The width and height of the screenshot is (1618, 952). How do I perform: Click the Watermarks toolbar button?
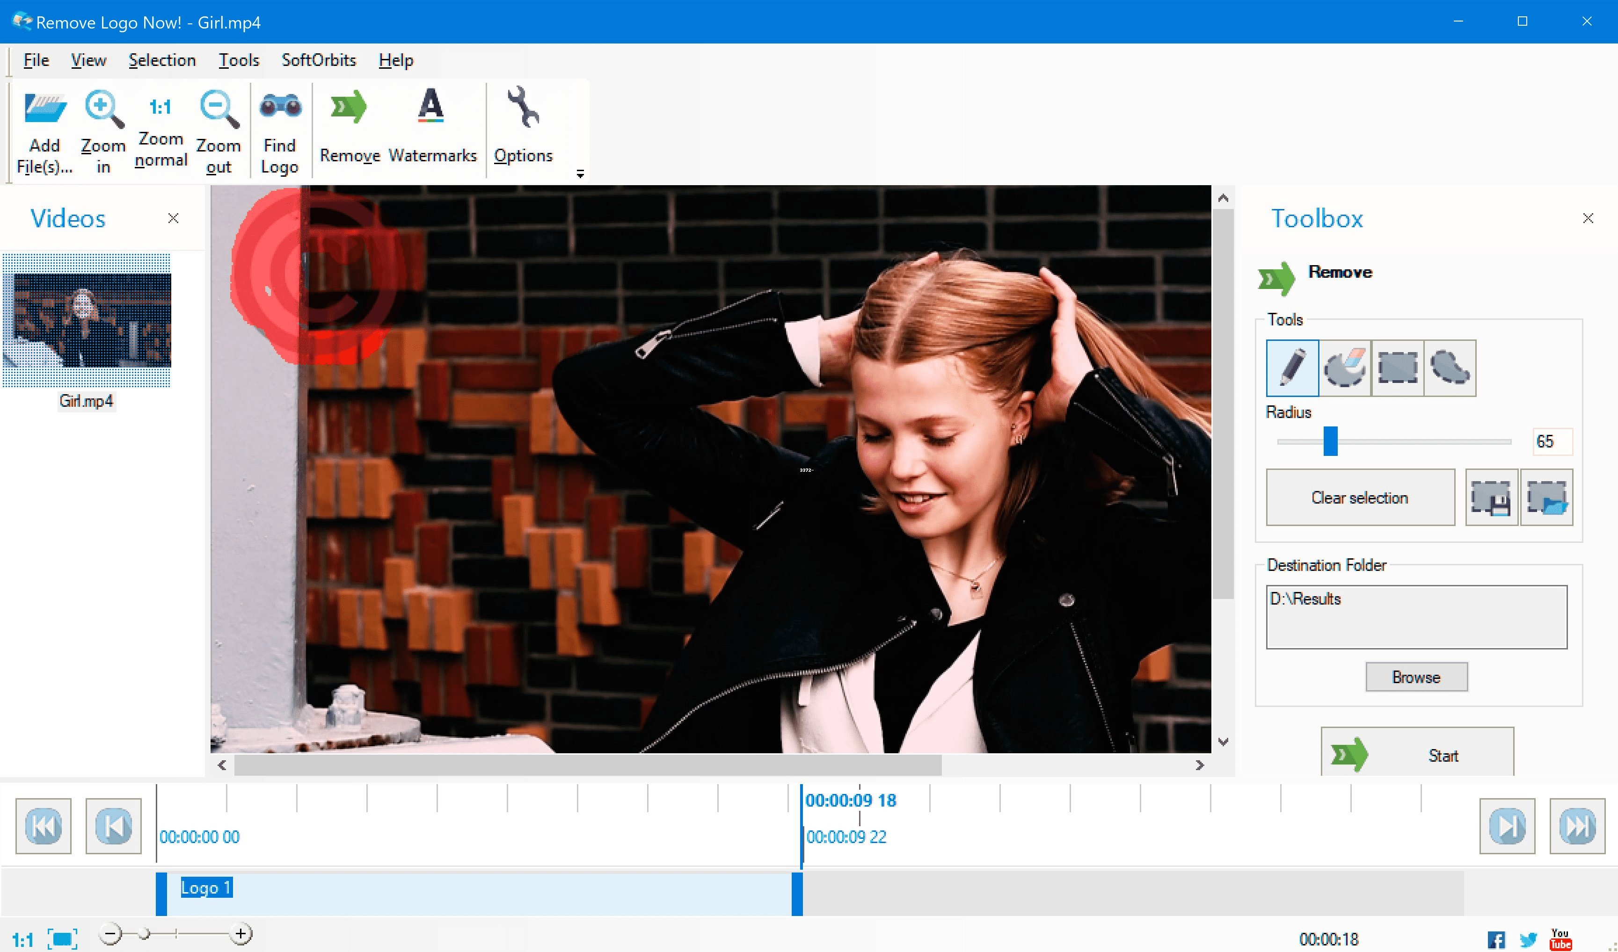432,126
